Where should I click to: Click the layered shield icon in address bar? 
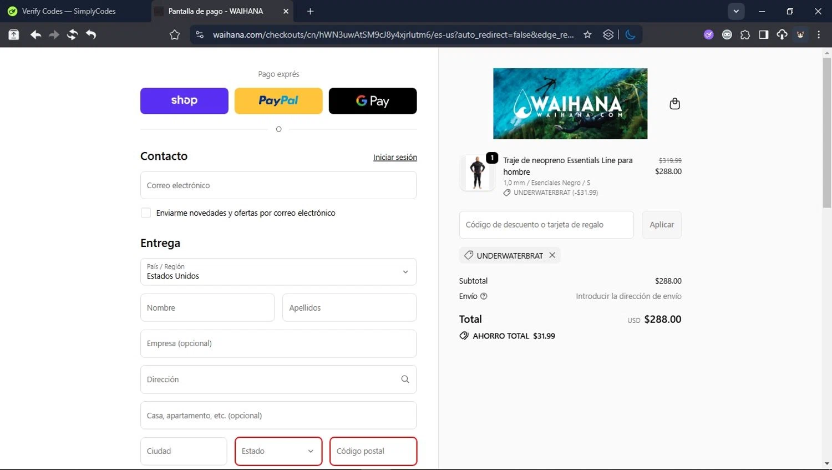click(x=608, y=35)
